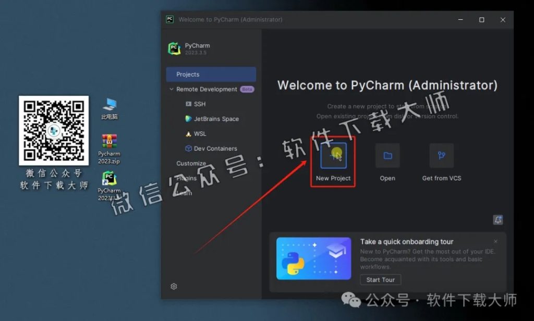Select the JetBrains Space icon
The height and width of the screenshot is (321, 534).
coord(188,119)
